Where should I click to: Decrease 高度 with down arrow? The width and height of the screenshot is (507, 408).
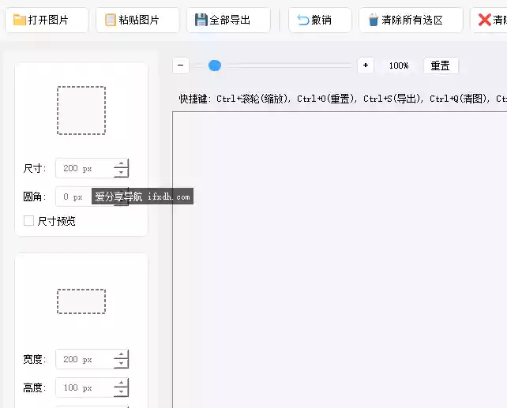click(121, 392)
